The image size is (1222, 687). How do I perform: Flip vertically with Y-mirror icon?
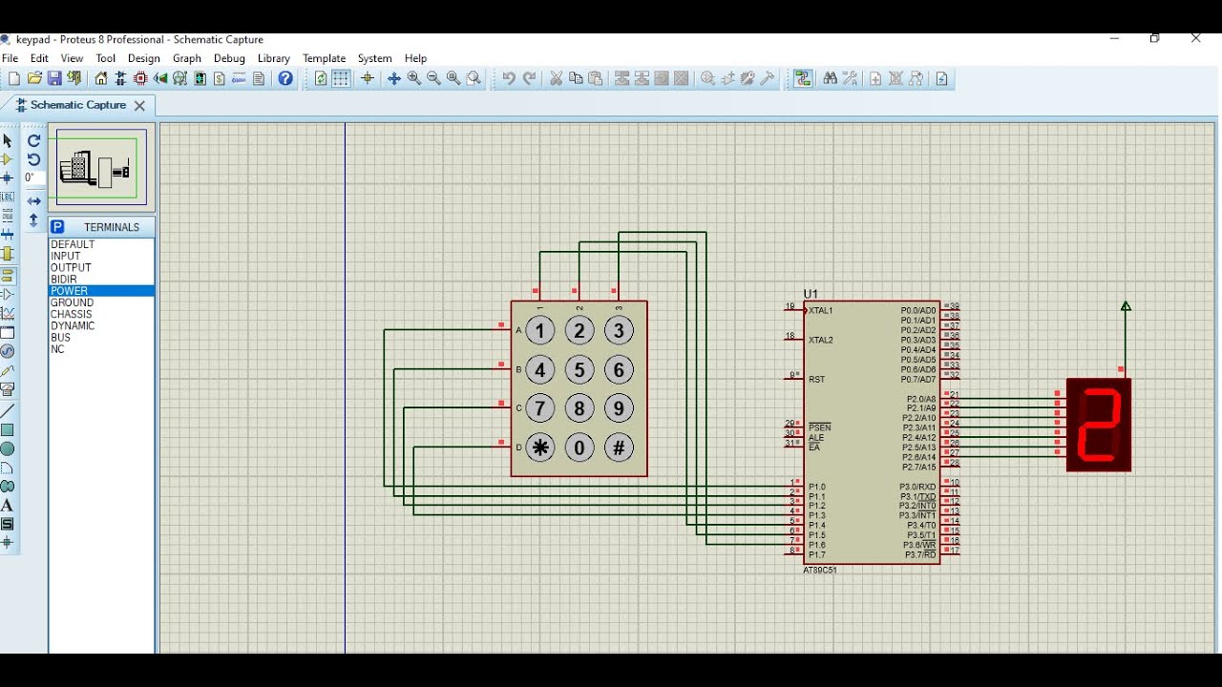coord(33,221)
